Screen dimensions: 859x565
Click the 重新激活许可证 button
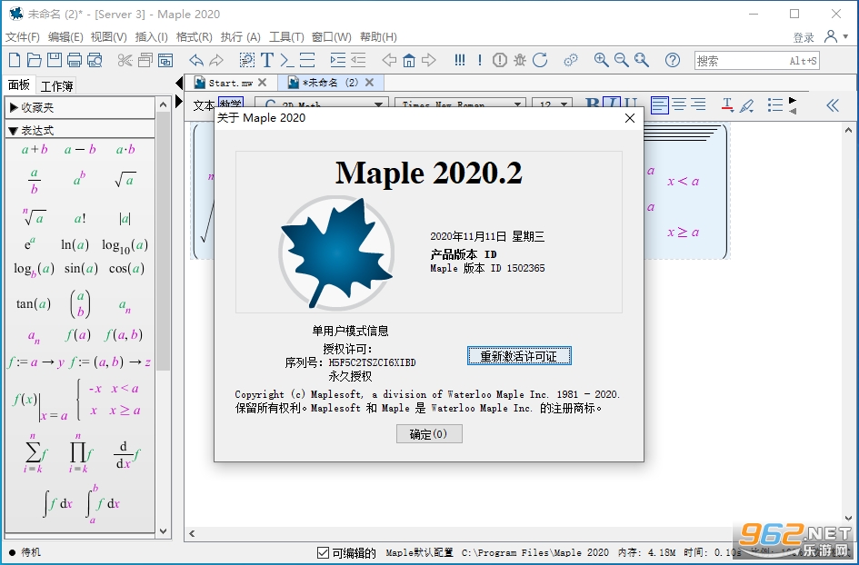(x=519, y=356)
